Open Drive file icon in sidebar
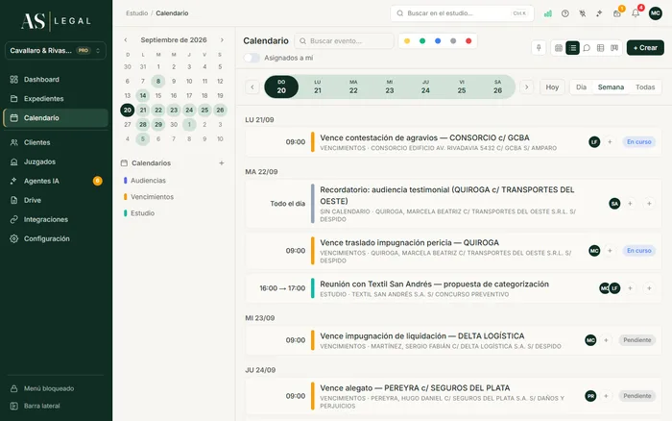The width and height of the screenshot is (672, 421). 14,200
